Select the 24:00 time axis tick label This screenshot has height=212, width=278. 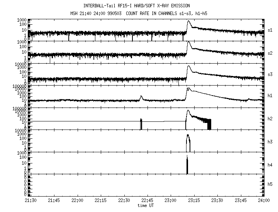pos(264,200)
